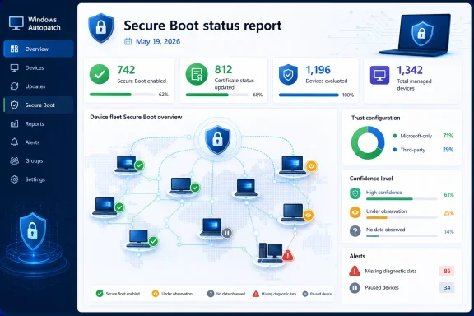The image size is (474, 316).
Task: Click the Trust configuration donut chart
Action: (x=368, y=142)
